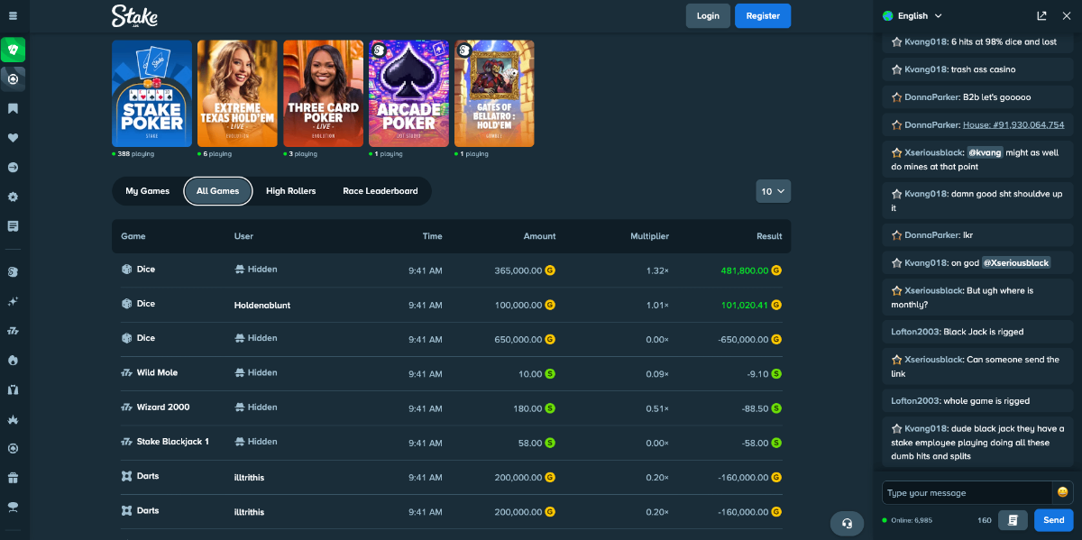The height and width of the screenshot is (540, 1082).
Task: Click the Login button
Action: pyautogui.click(x=708, y=15)
